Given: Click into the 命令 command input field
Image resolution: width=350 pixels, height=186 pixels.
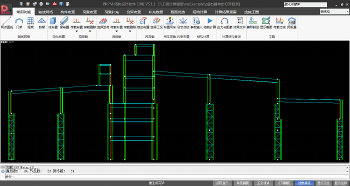Looking at the screenshot, I should click(177, 176).
